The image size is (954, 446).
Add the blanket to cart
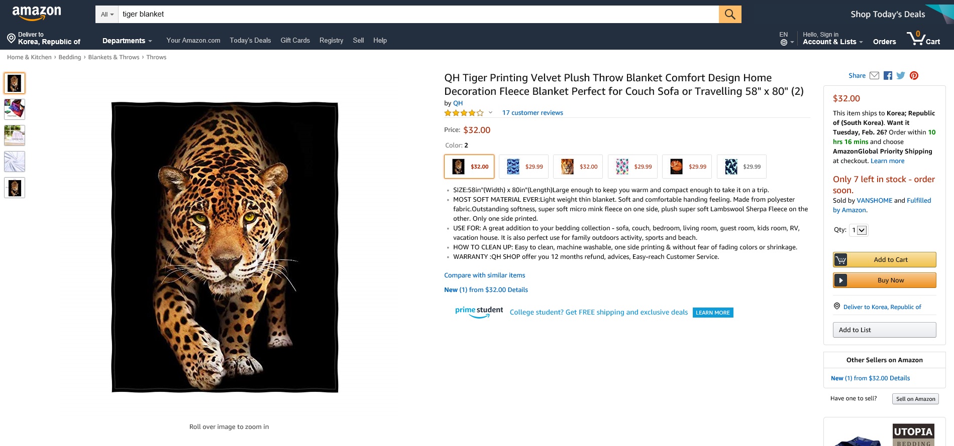click(x=884, y=260)
